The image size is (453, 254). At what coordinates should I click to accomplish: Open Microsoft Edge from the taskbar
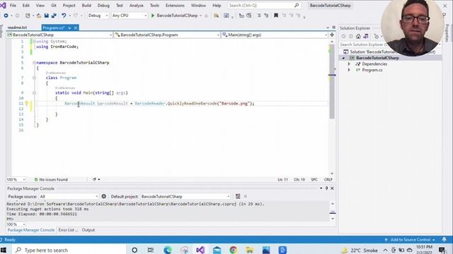pyautogui.click(x=168, y=250)
